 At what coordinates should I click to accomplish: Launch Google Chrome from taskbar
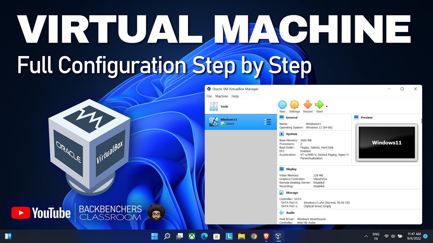tap(254, 236)
